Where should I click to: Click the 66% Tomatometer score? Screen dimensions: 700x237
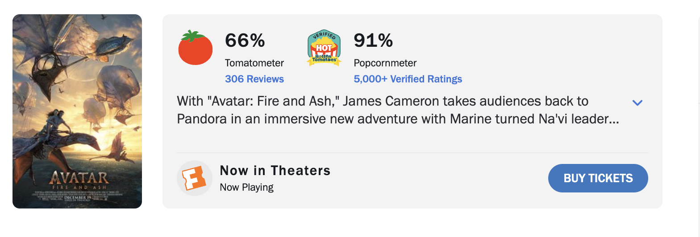click(245, 41)
